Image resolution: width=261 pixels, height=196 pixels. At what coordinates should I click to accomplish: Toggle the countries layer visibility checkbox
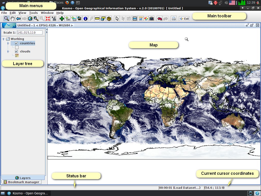tap(16, 43)
